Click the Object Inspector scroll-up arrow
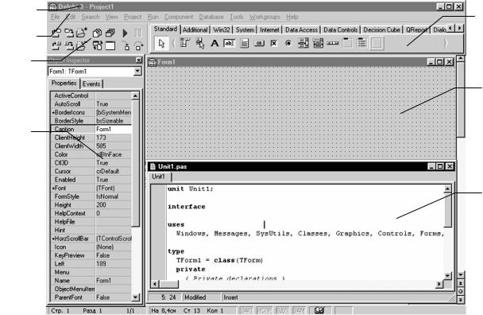 click(136, 96)
